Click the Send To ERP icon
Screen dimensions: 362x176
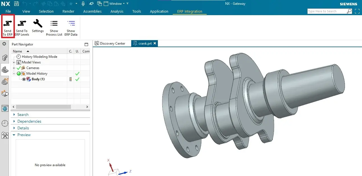(x=8, y=24)
